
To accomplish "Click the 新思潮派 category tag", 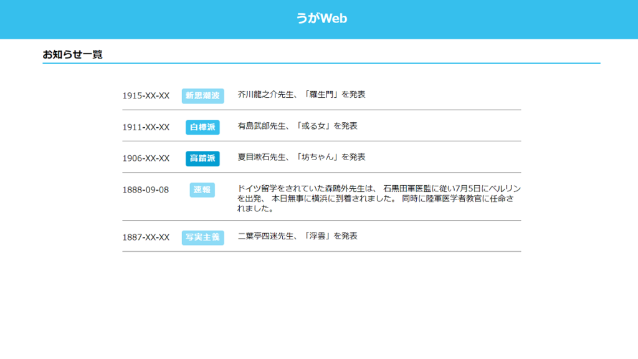I will (x=202, y=96).
